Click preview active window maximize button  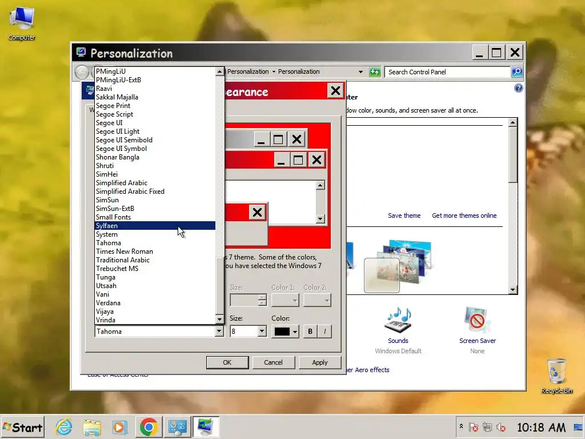pos(298,160)
